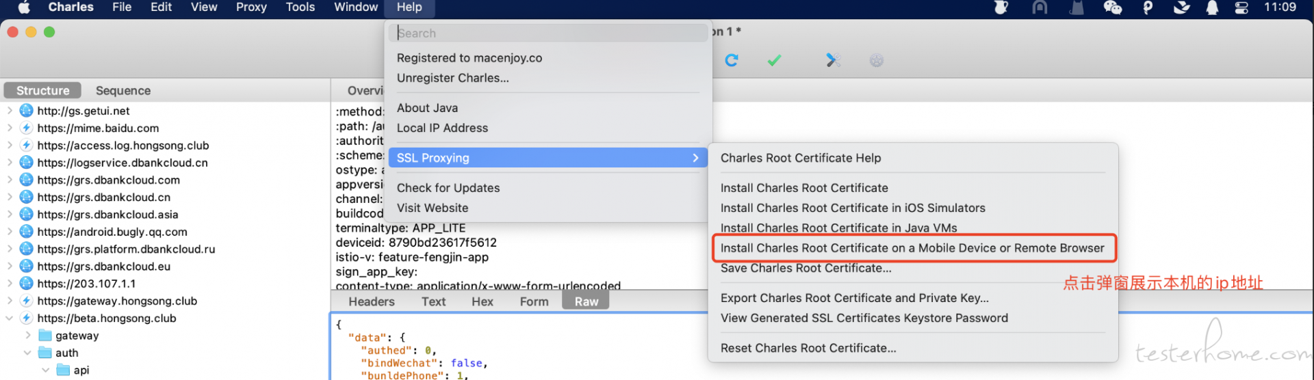
Task: Expand the https://mime.baidu.com node
Action: tap(10, 128)
